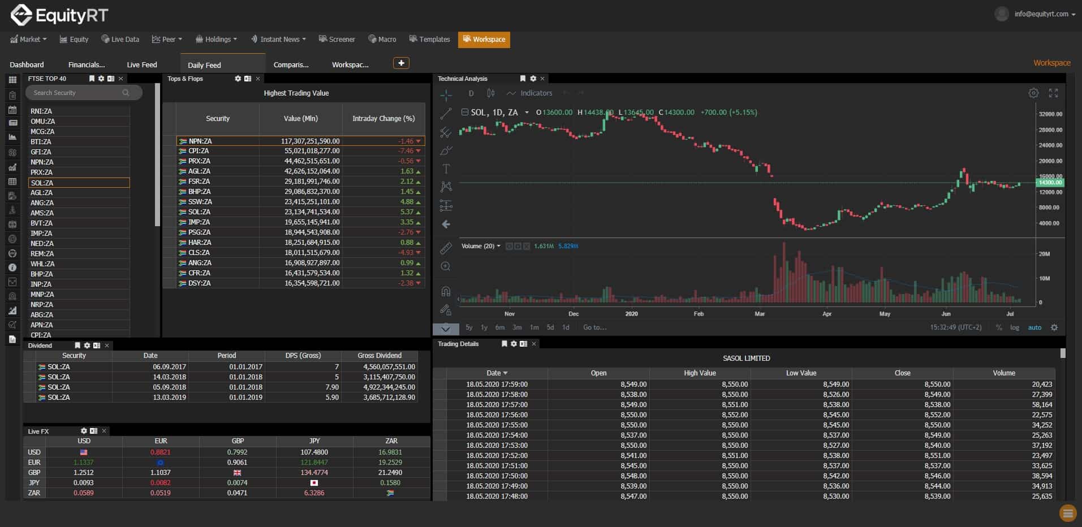Screen dimensions: 1082x527
Task: Open the Indicators menu
Action: click(529, 93)
